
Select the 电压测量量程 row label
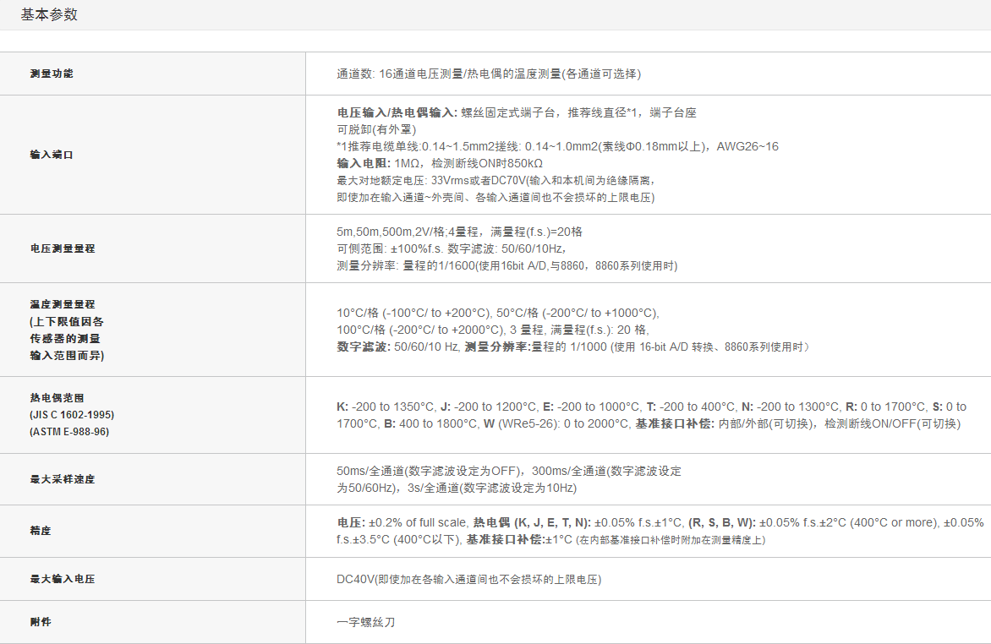[63, 248]
